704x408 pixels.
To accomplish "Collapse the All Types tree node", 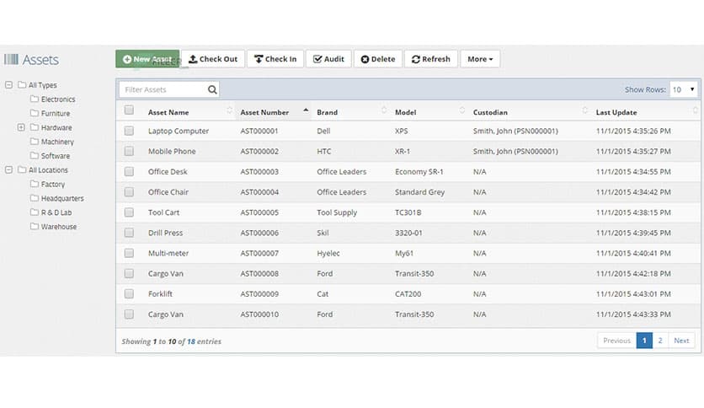I will click(8, 84).
